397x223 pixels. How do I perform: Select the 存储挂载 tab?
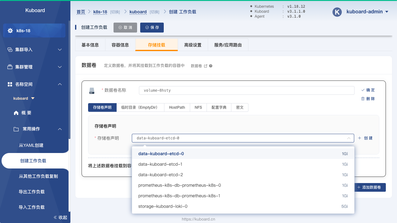point(157,45)
